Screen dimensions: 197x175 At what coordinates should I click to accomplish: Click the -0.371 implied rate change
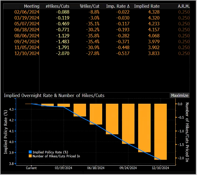click(123, 42)
